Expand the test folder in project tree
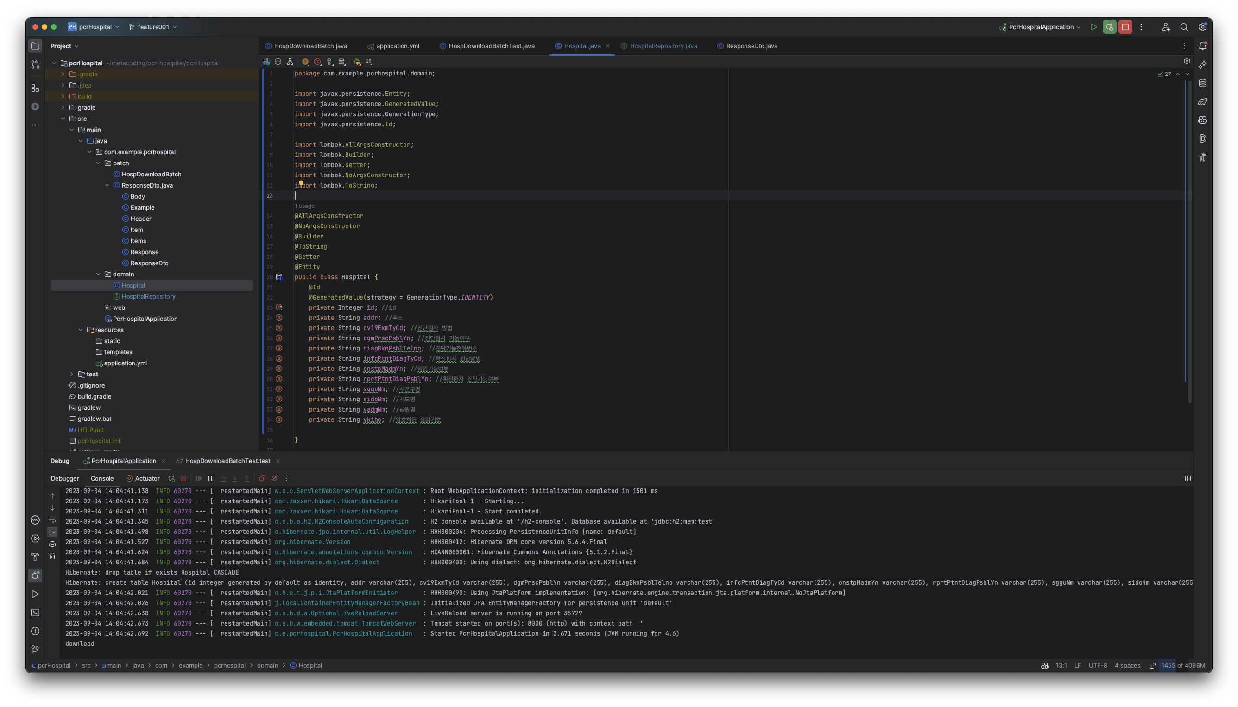1238x707 pixels. 72,375
